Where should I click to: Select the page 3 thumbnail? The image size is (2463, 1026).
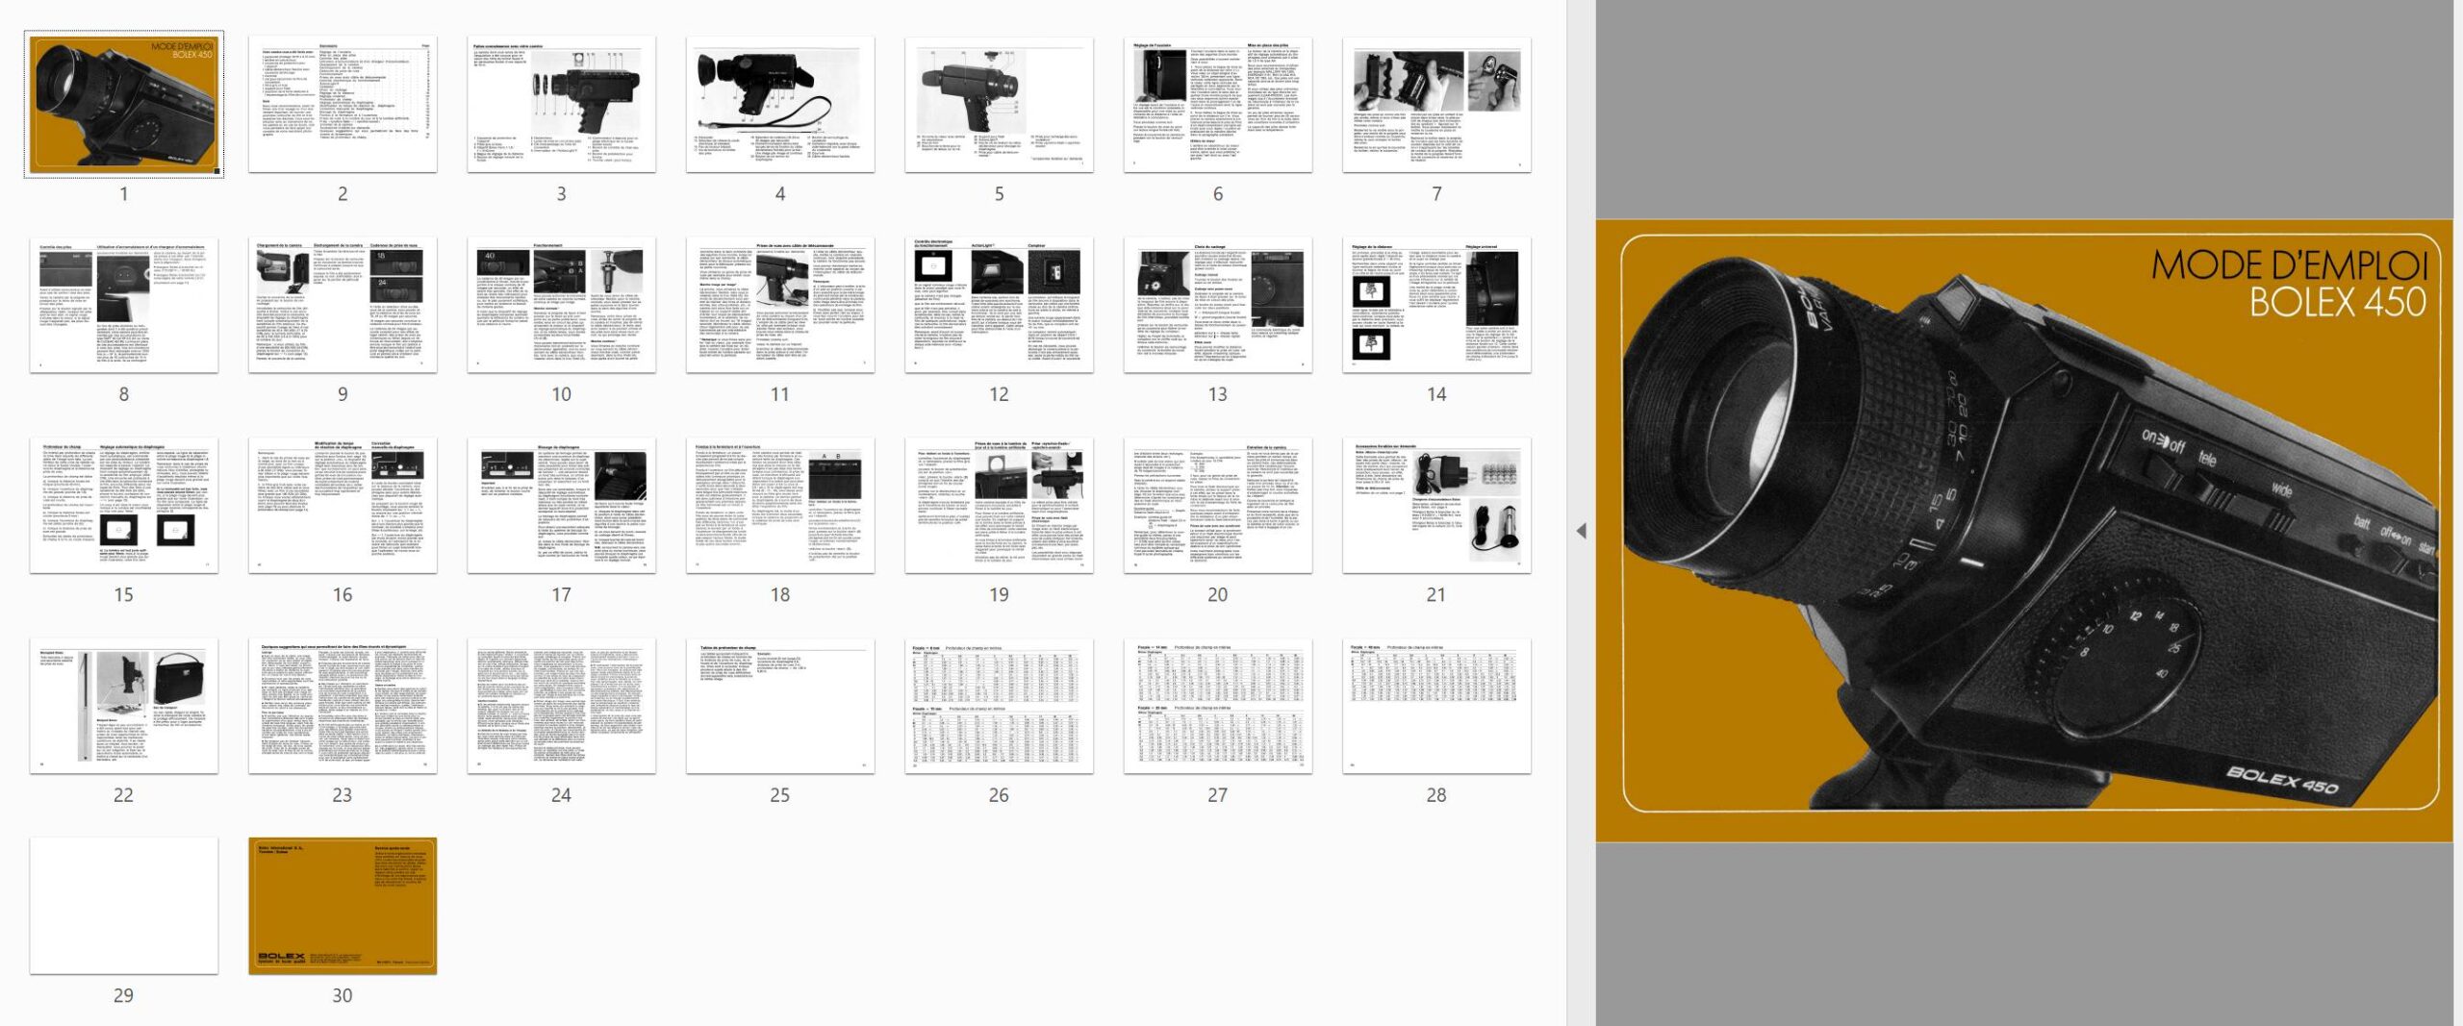click(x=561, y=105)
